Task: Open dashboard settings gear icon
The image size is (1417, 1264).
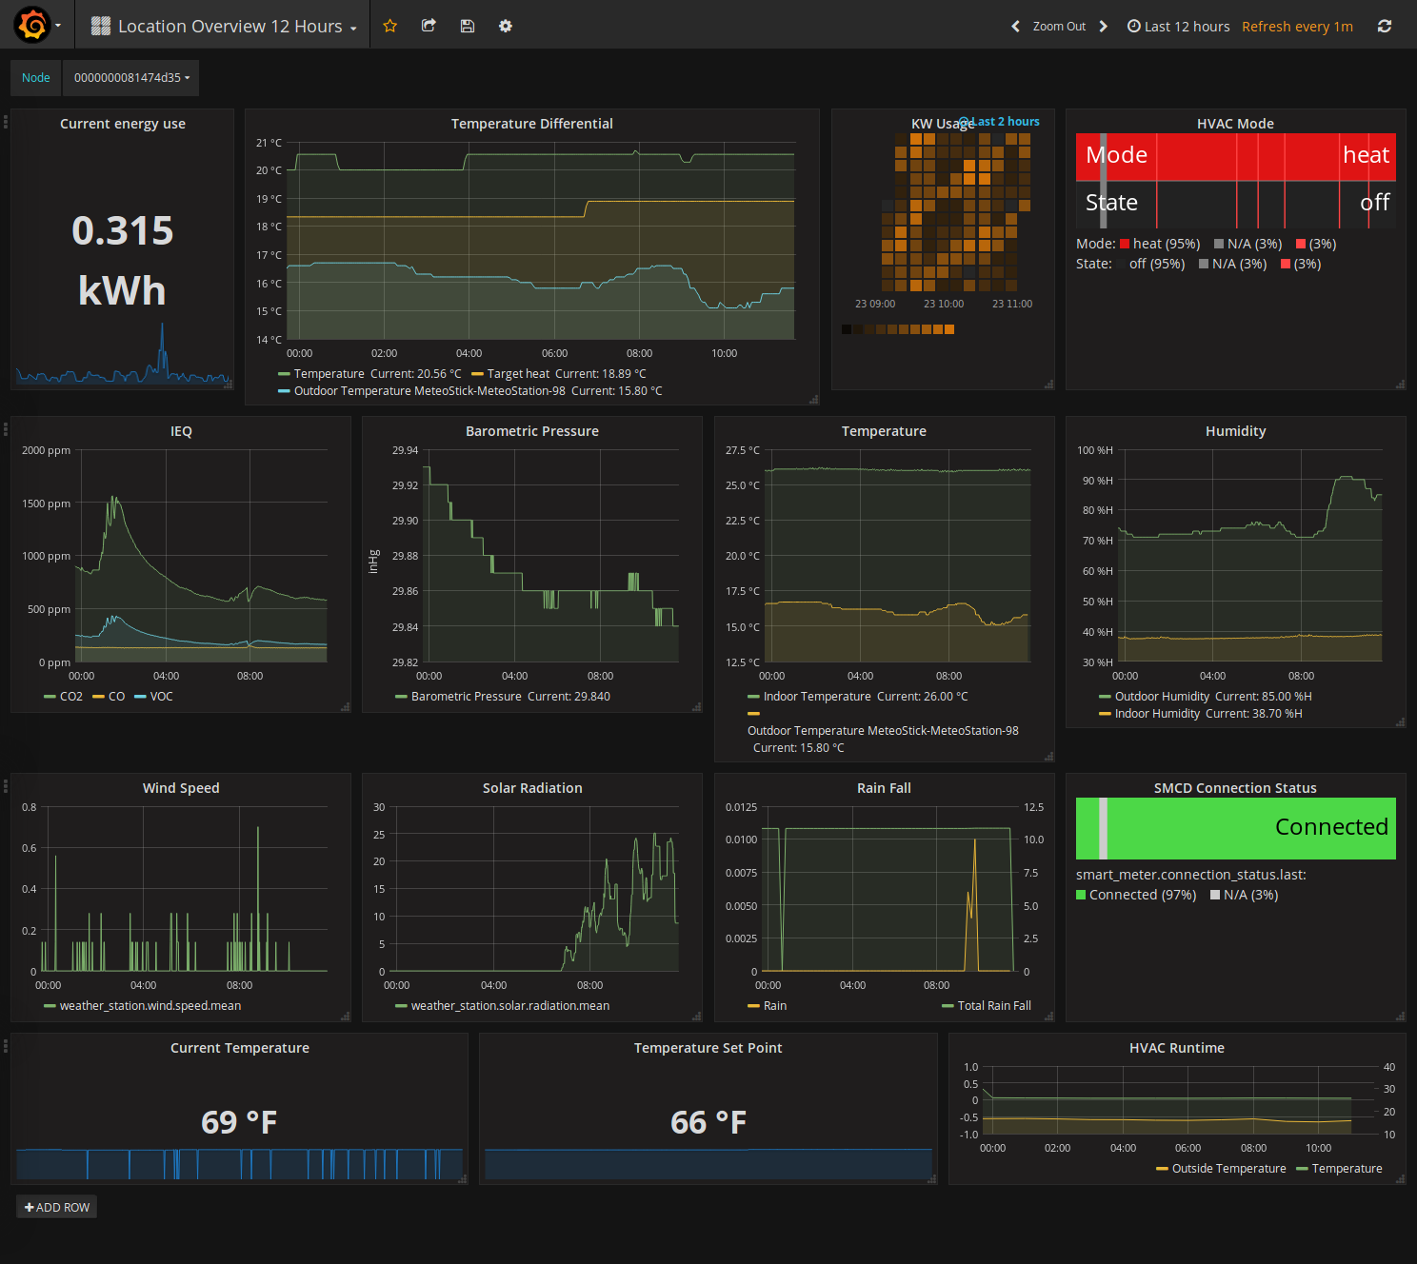Action: tap(506, 26)
